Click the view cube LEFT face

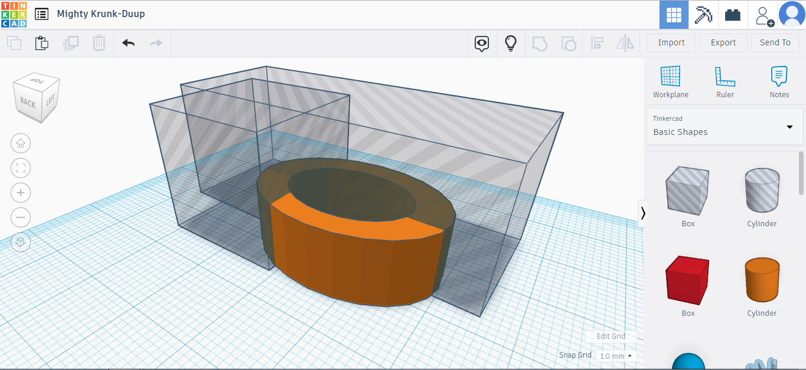(x=50, y=101)
